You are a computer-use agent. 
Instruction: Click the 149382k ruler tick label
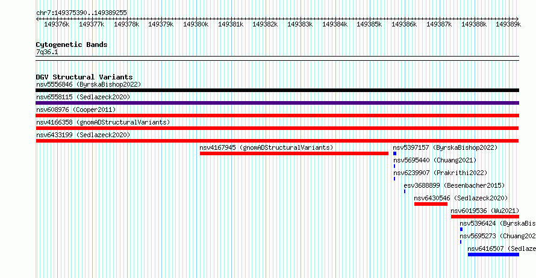(265, 25)
